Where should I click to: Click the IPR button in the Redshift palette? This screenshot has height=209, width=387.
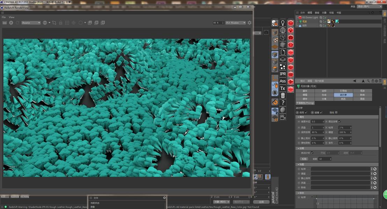click(x=283, y=74)
